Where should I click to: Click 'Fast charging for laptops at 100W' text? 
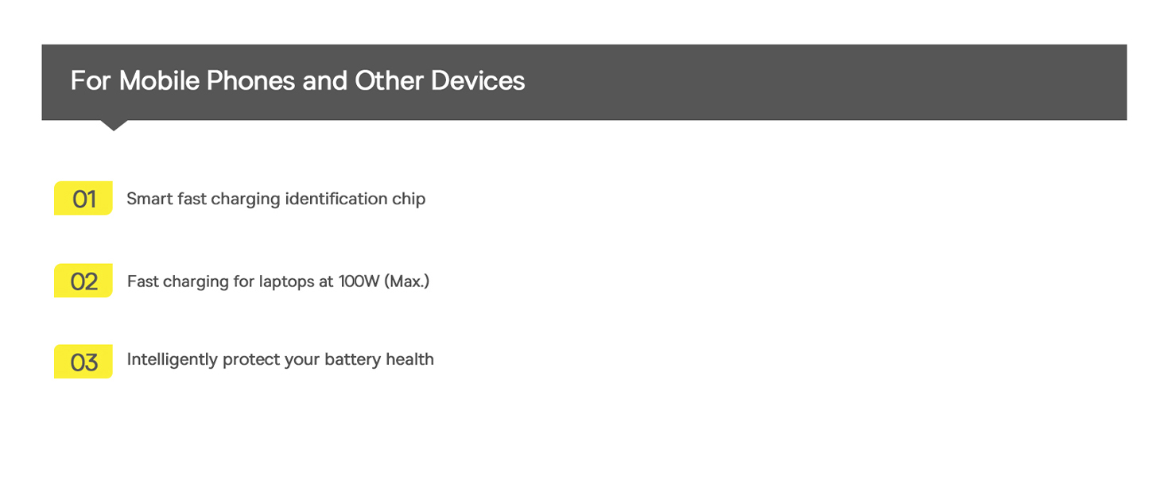click(253, 281)
